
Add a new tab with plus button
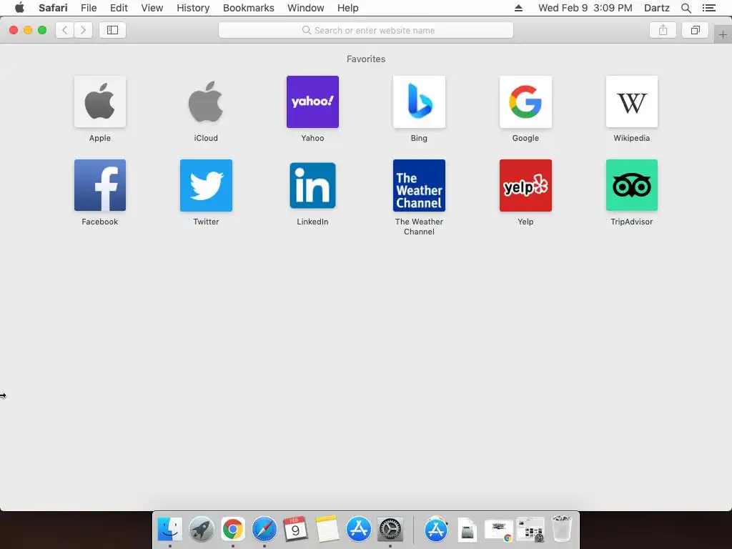tap(723, 34)
